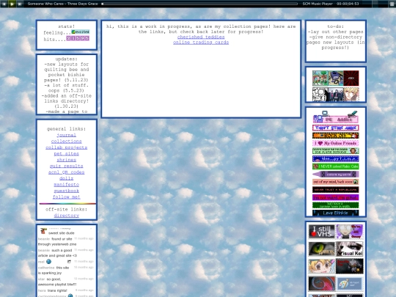Play the song in SCM Music Player
Image resolution: width=396 pixels, height=297 pixels.
(x=12, y=4)
